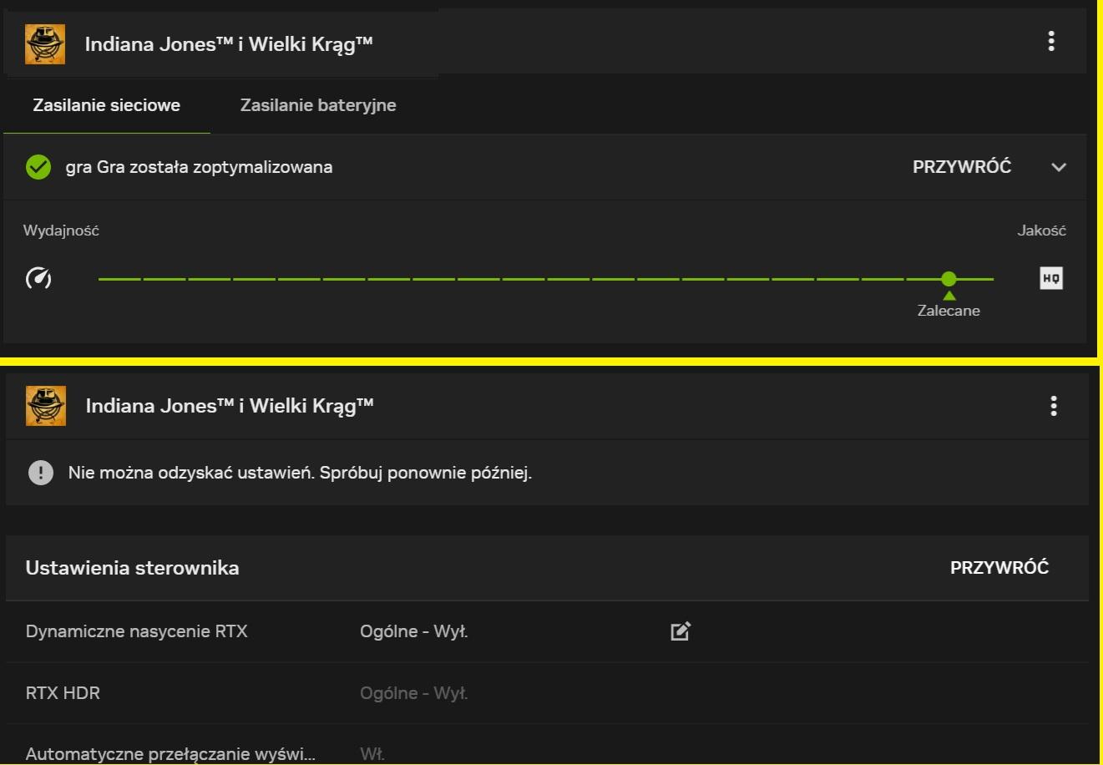Click PRZYWRÓĆ in Ustawienia sterownika header
Viewport: 1103px width, 765px height.
pyautogui.click(x=999, y=568)
